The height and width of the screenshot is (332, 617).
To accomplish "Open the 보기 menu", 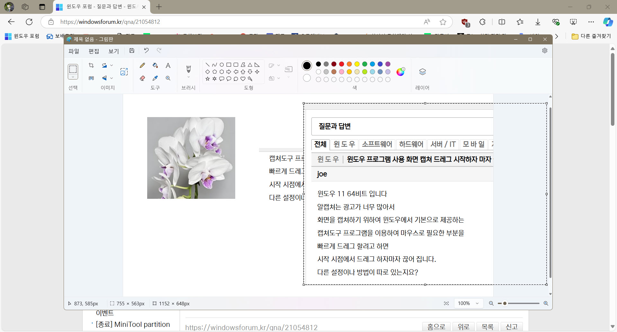I will point(114,51).
